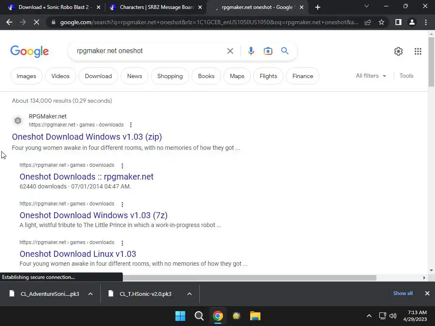The width and height of the screenshot is (435, 326).
Task: Open options for Oneshot Downloads :: rpgmaker.net result
Action: (x=122, y=166)
